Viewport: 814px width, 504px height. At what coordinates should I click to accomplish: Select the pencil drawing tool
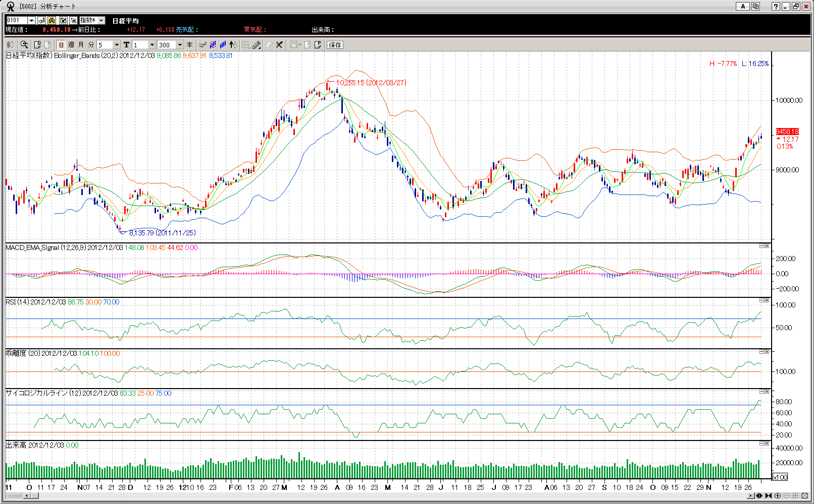[257, 45]
